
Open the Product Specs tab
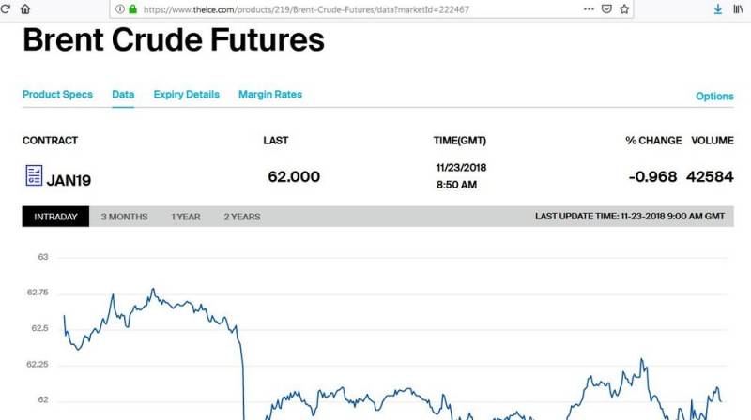click(x=57, y=95)
